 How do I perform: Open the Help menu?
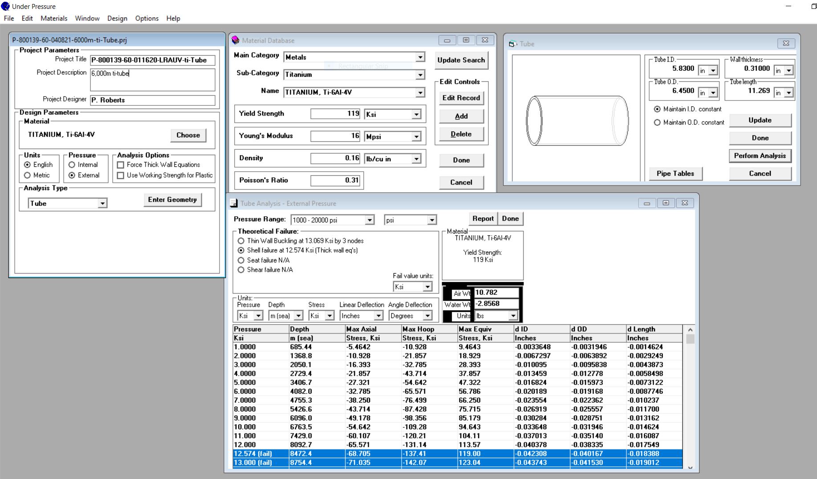(173, 18)
